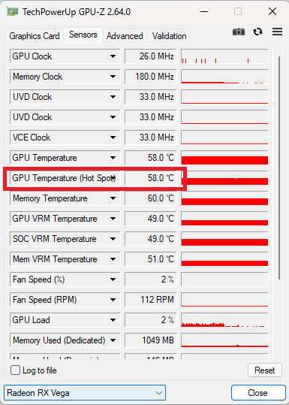
Task: Click the Reset button
Action: 265,370
